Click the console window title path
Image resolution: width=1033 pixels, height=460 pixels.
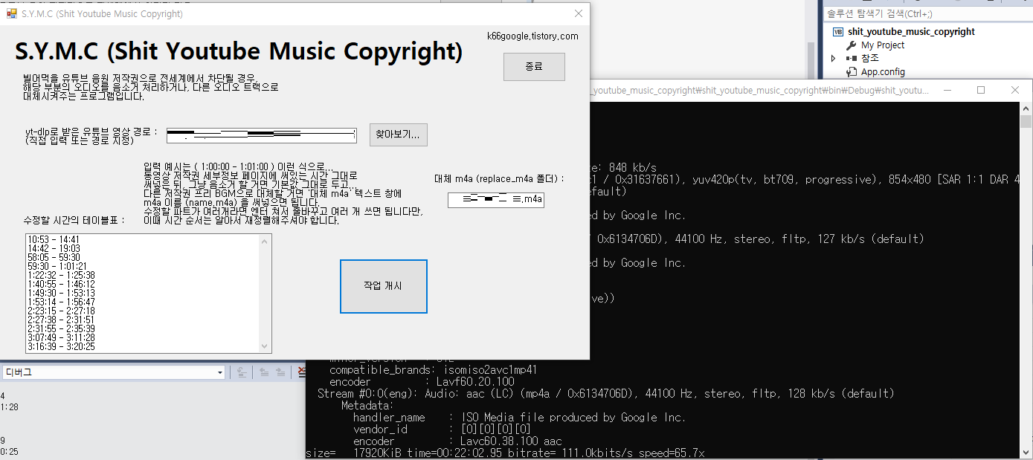point(759,91)
